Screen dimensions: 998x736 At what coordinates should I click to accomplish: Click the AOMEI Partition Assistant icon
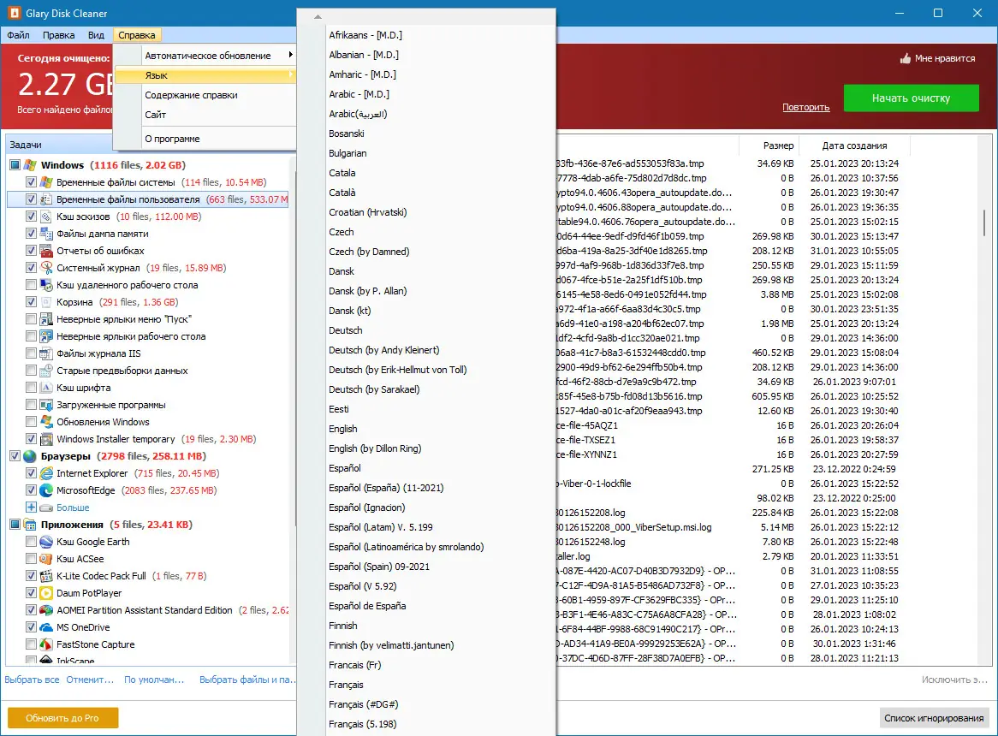pyautogui.click(x=46, y=610)
